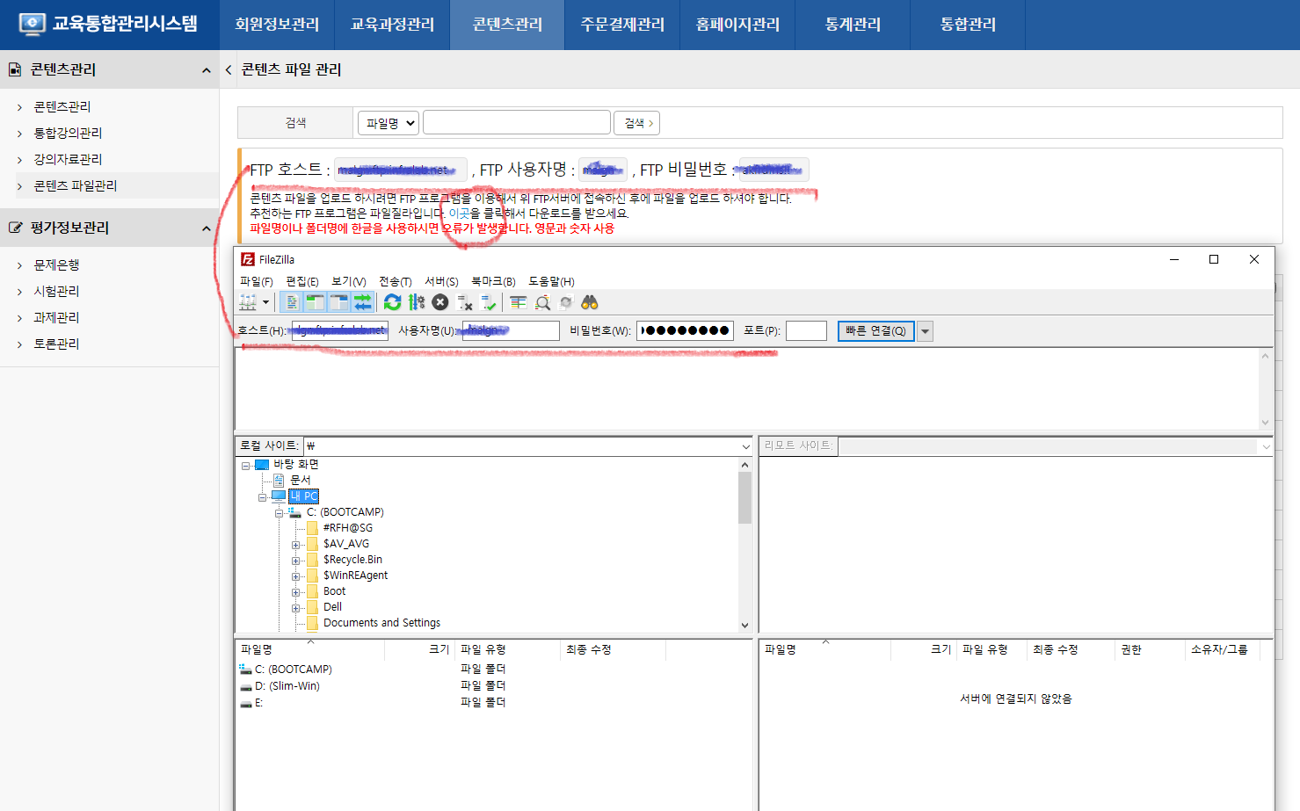
Task: Open the 전송(T) menu in FileZilla
Action: click(395, 281)
